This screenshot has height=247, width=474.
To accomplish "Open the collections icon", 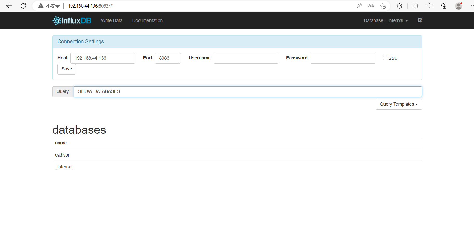I will click(x=444, y=6).
